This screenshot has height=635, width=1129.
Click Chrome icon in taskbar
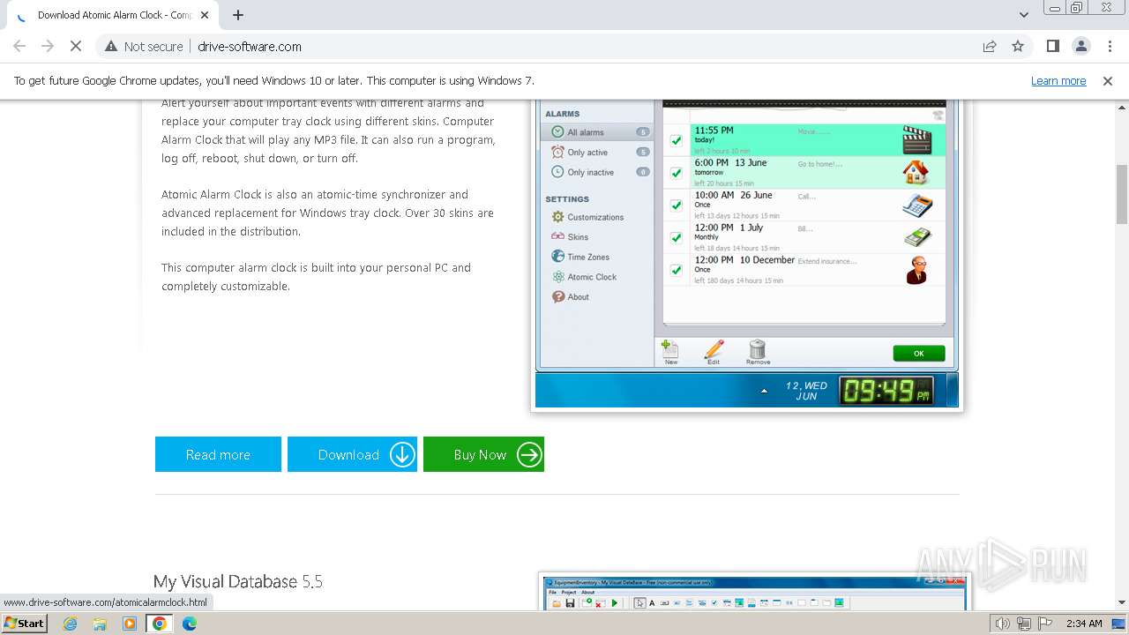point(160,624)
